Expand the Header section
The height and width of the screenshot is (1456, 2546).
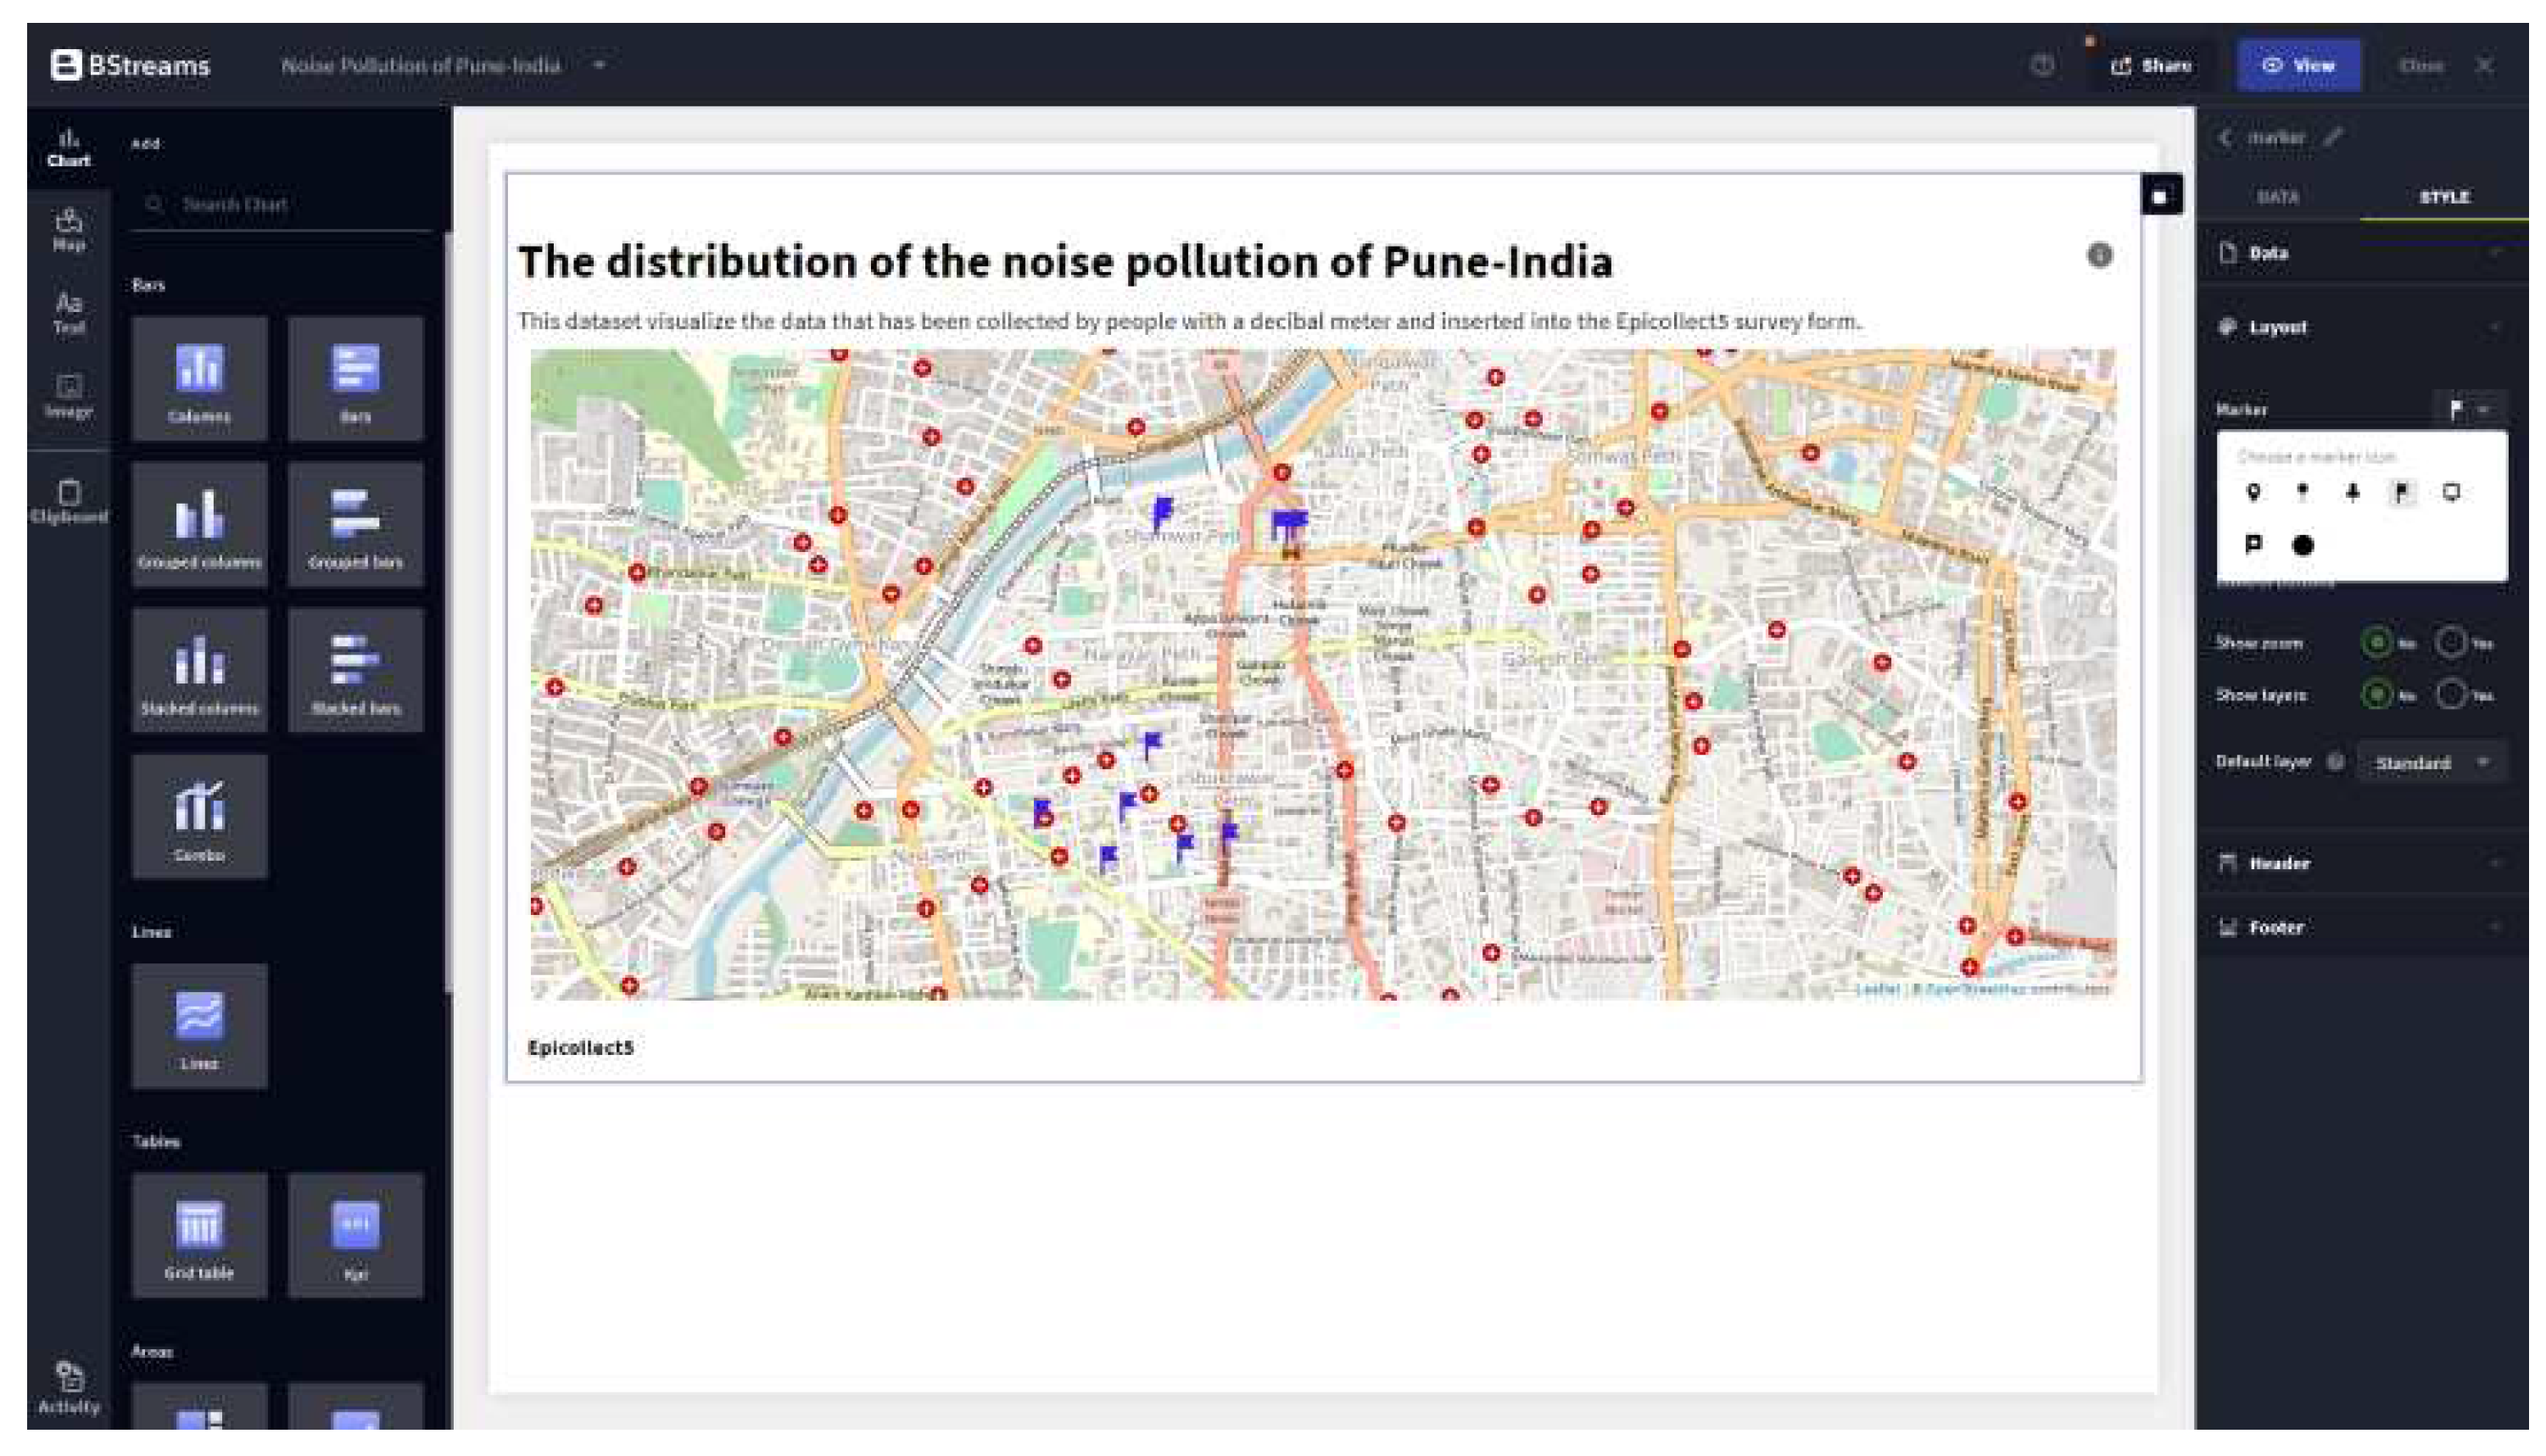click(x=2360, y=863)
